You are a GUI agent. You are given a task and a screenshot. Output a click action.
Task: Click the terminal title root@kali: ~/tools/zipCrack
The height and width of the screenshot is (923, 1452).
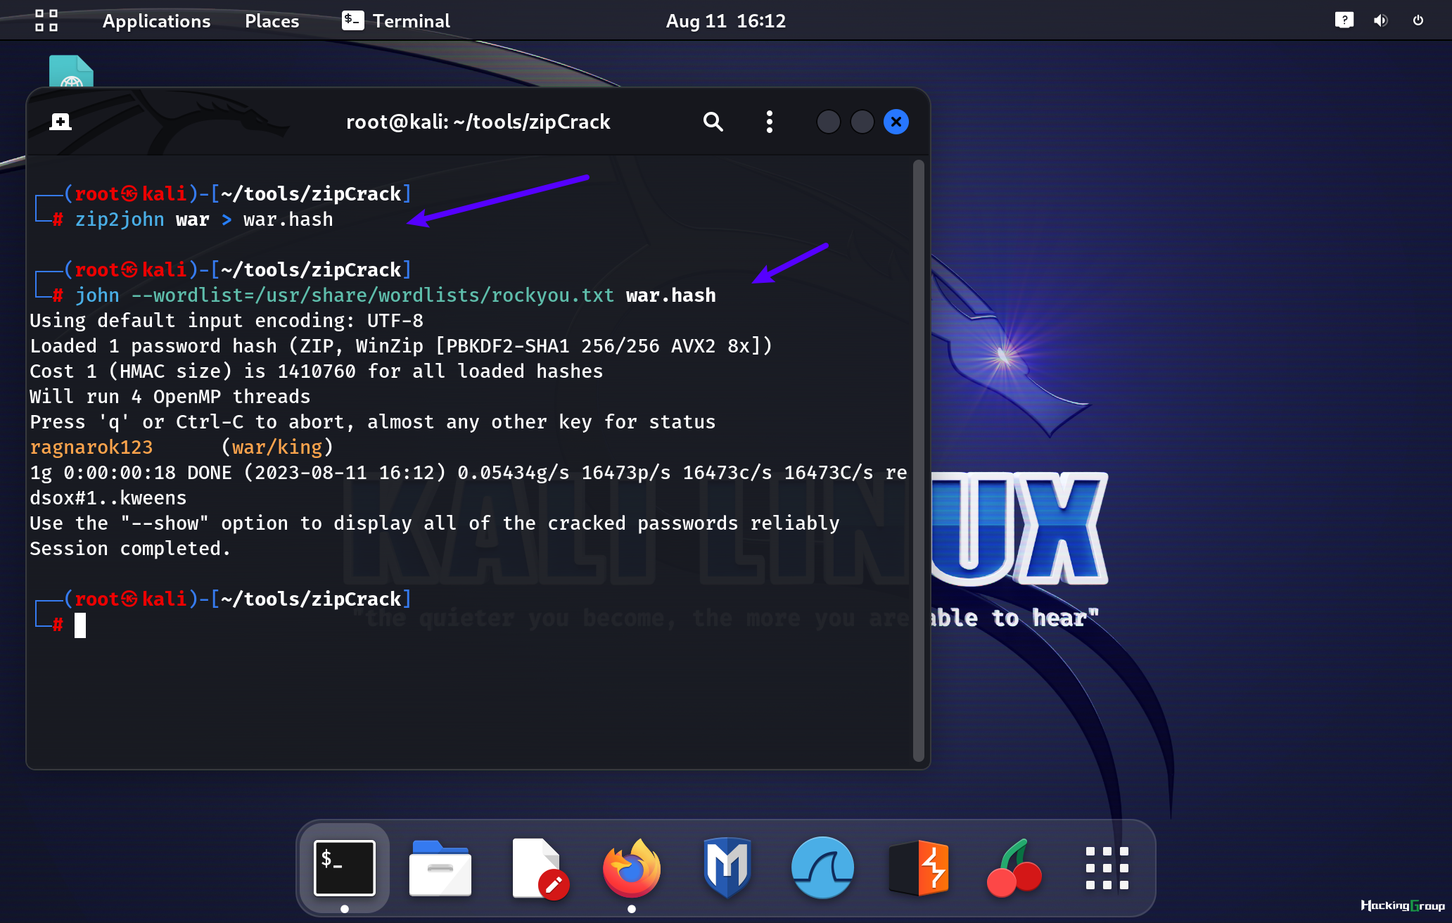pos(478,122)
